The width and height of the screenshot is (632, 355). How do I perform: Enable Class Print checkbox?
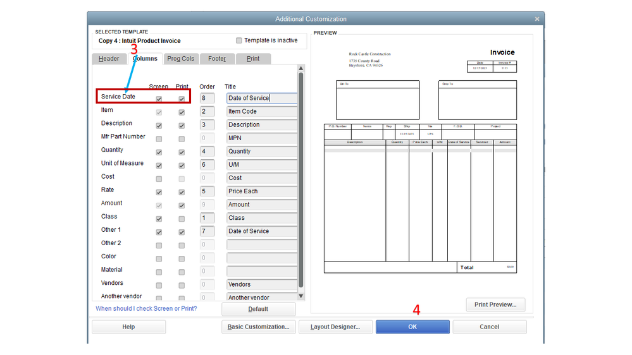(x=182, y=219)
